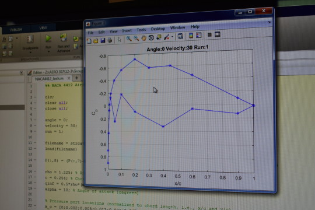This screenshot has height=210, width=315.
Task: Click code line 'rho = 1.225;'
Action: (x=59, y=172)
